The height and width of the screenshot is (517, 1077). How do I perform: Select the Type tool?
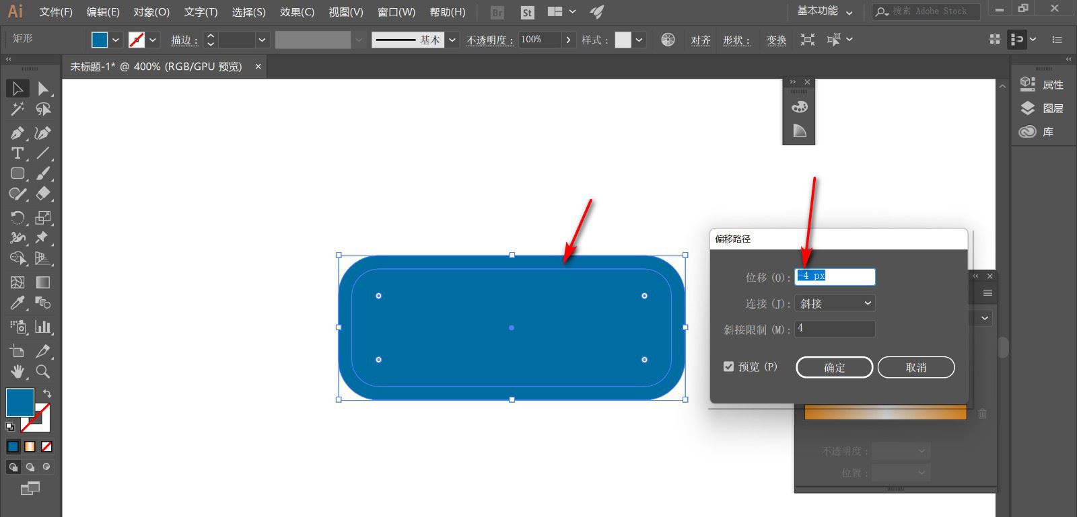pos(18,153)
